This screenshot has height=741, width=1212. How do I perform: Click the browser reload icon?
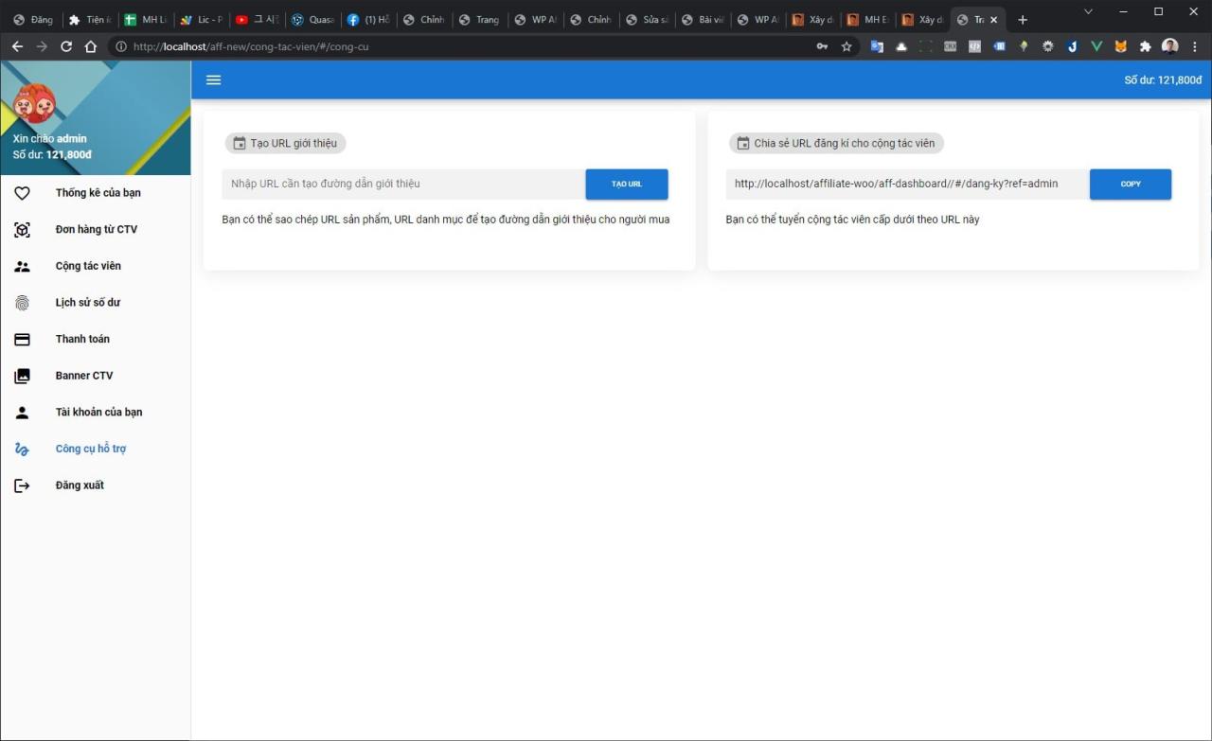click(x=65, y=45)
